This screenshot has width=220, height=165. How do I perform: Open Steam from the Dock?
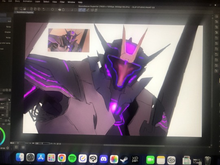click(124, 159)
